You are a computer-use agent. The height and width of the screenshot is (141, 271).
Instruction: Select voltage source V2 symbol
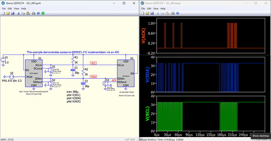coord(11,77)
